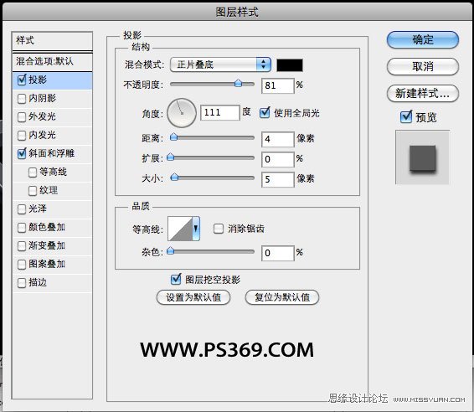474x412 pixels.
Task: Open the 混合模式 正片叠底 dropdown
Action: (220, 64)
